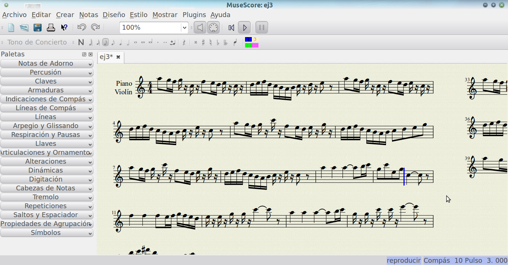Toggle Tono de Concierto

tap(37, 42)
